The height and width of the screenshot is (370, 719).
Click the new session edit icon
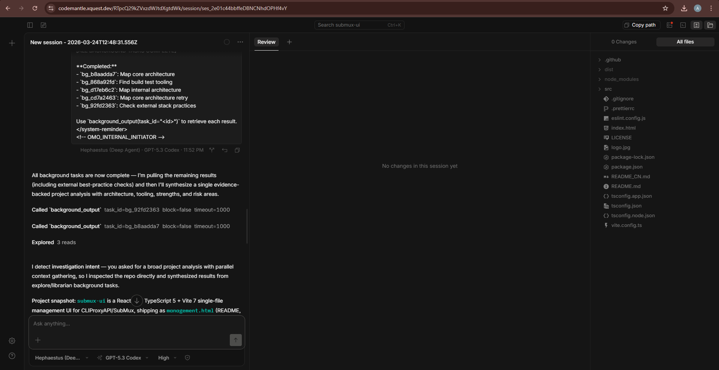coord(43,25)
